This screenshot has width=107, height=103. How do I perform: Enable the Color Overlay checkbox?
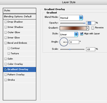pyautogui.click(x=6, y=64)
